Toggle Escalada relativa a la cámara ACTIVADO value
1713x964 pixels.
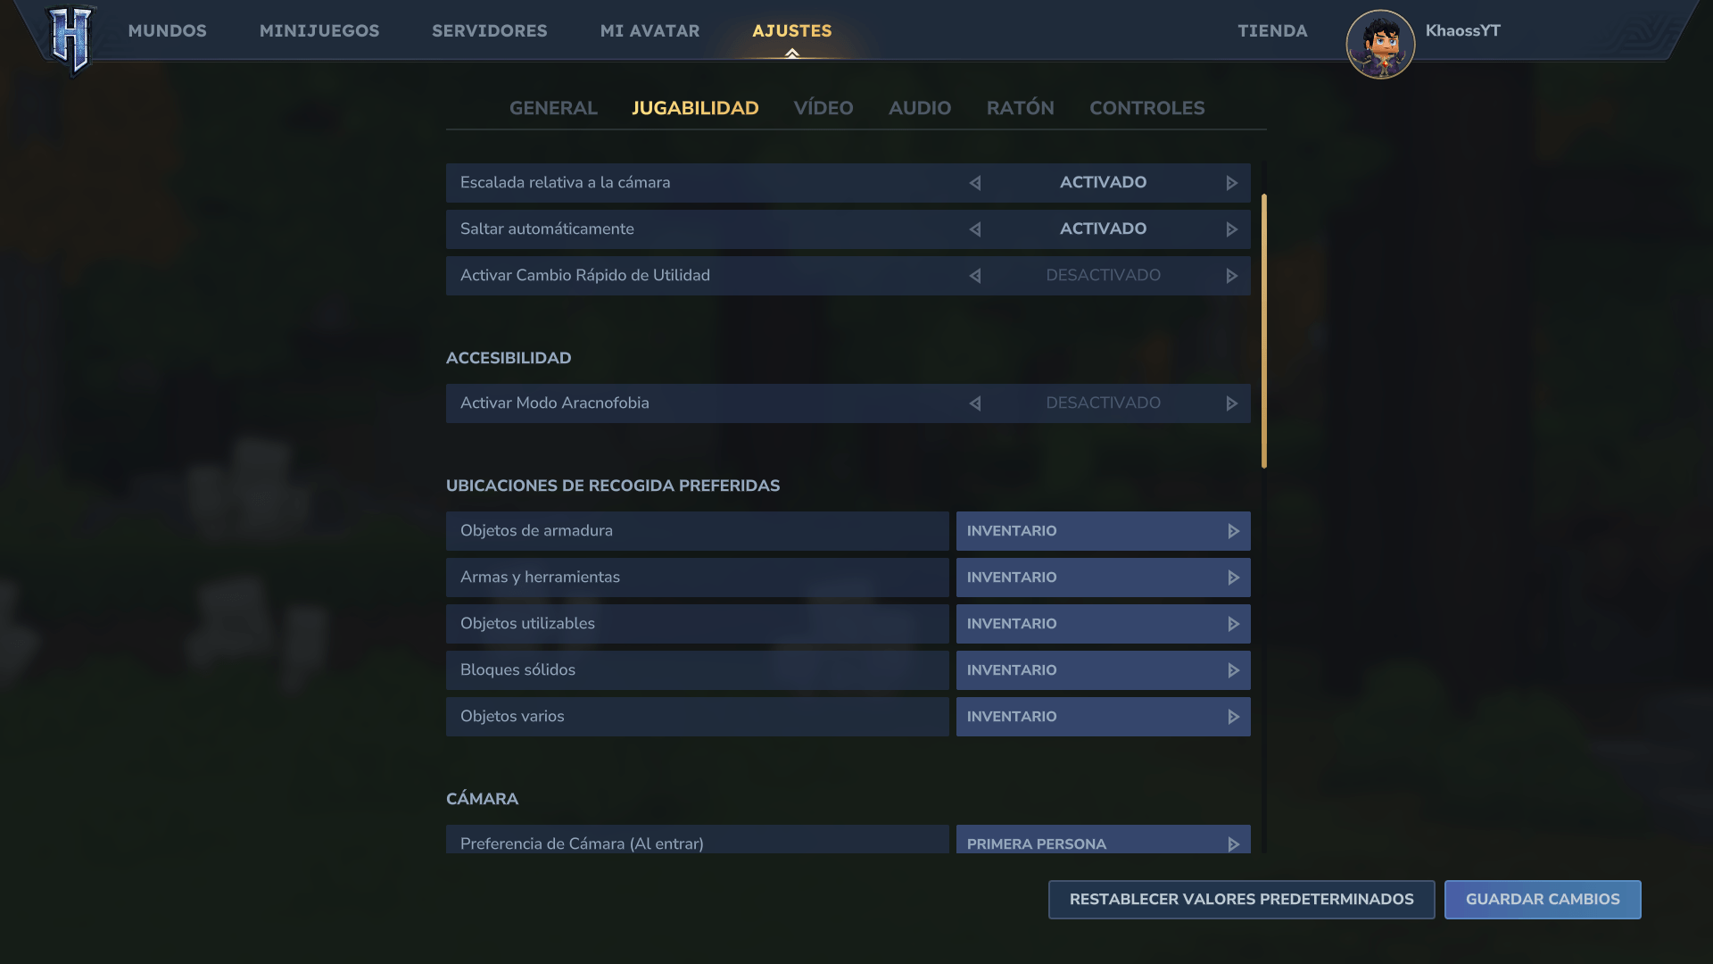(x=1103, y=183)
